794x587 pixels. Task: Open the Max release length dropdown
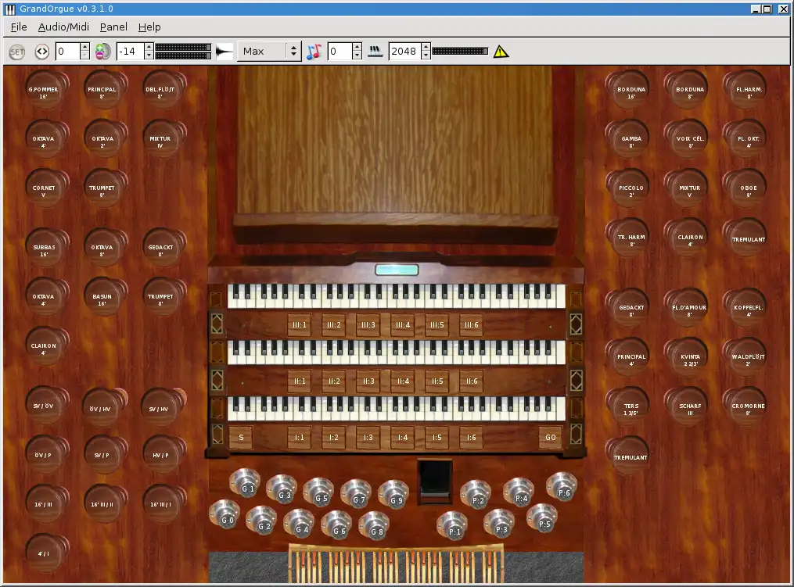pyautogui.click(x=269, y=52)
